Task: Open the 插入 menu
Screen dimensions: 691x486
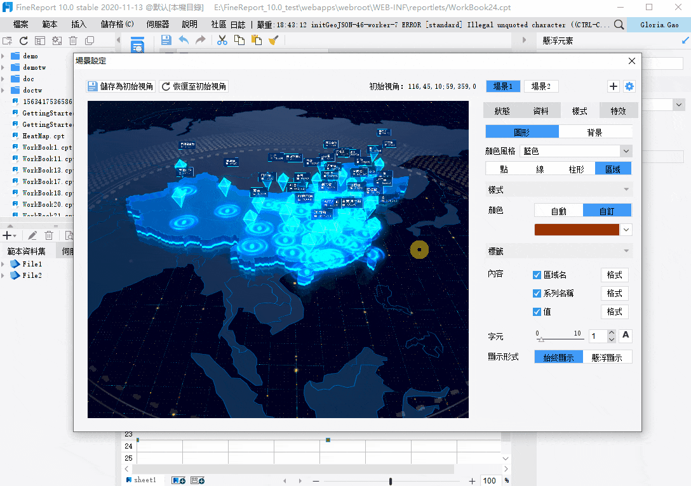Action: pos(79,25)
